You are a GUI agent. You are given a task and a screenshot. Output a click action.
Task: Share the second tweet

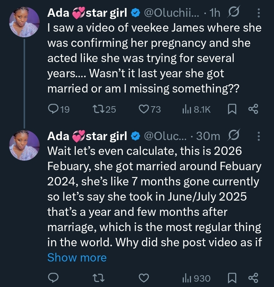(253, 278)
